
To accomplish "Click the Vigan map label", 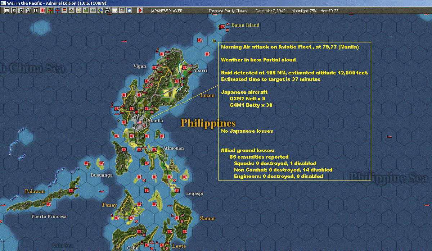I will (140, 66).
